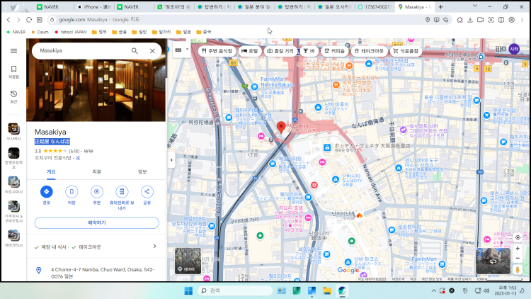Go back in browser

[x=8, y=20]
